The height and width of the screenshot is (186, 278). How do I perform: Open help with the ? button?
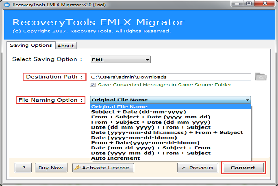click(x=23, y=168)
